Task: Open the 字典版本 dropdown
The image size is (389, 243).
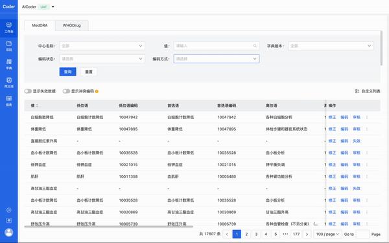Action: 331,46
